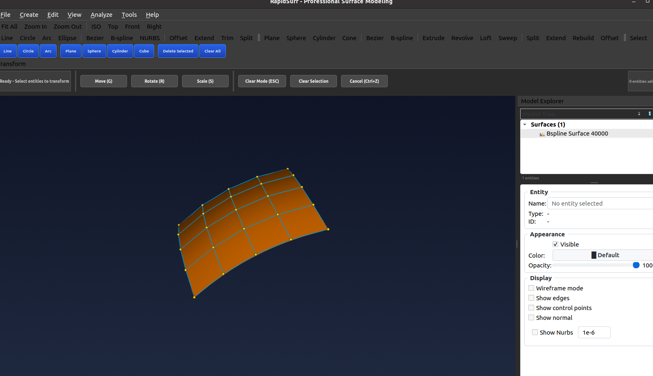
Task: Toggle the Visible checkbox
Action: pyautogui.click(x=555, y=245)
